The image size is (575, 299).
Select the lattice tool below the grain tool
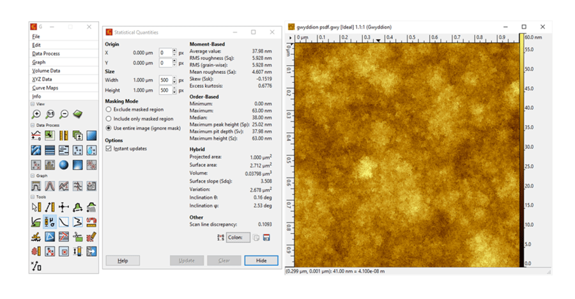point(36,266)
